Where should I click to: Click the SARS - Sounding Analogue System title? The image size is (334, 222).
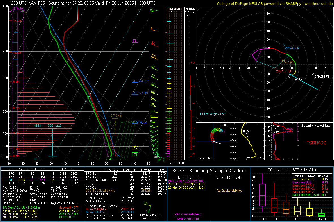coord(209,171)
